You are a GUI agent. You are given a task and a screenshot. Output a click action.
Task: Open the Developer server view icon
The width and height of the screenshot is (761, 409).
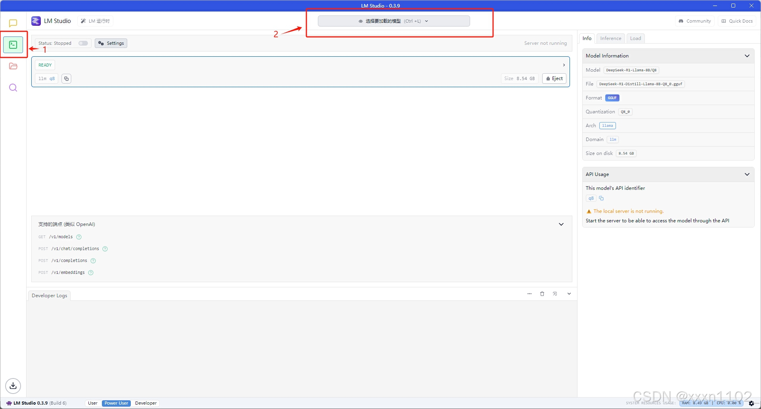coord(13,45)
